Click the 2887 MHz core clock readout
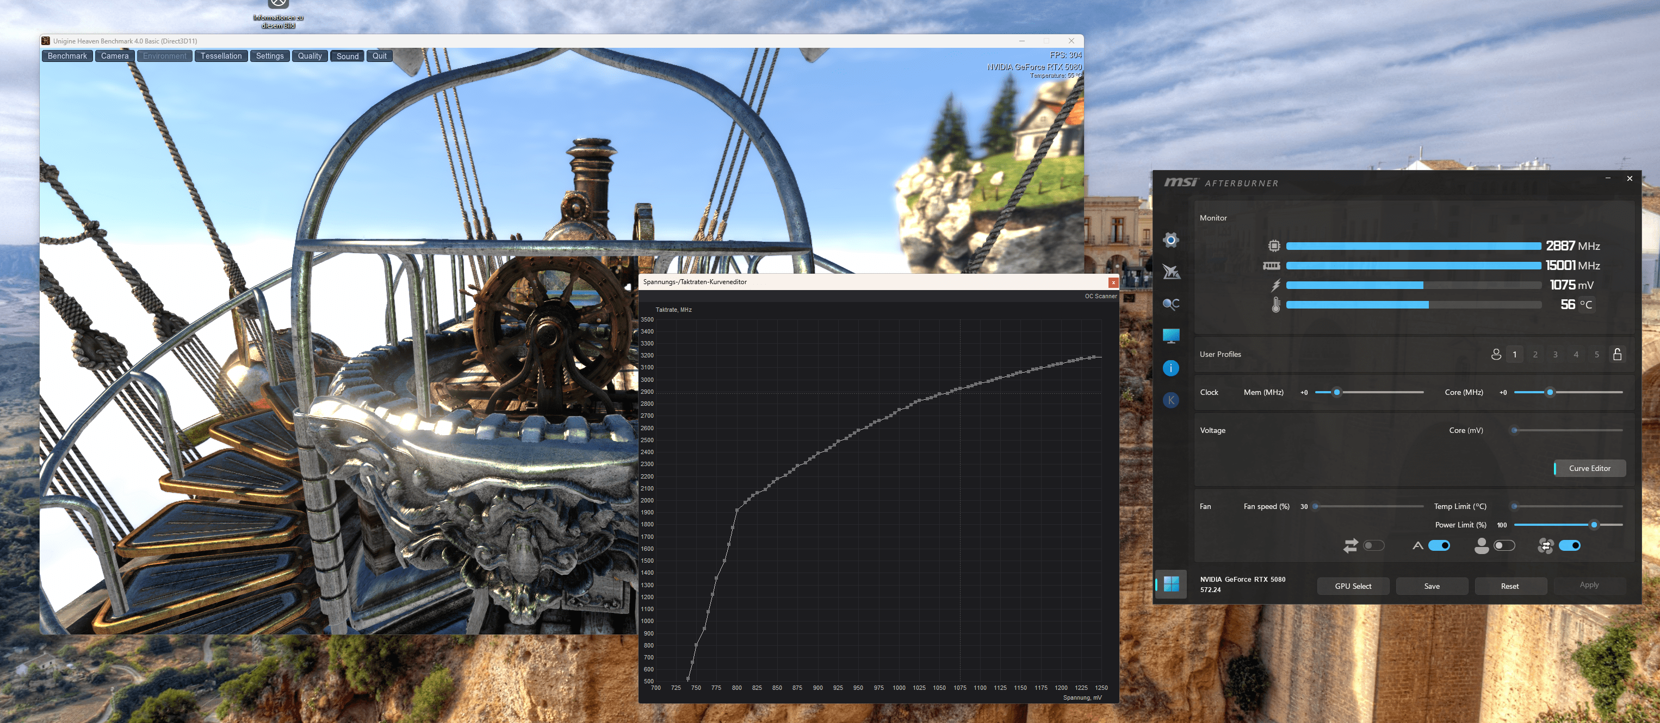 click(x=1572, y=246)
